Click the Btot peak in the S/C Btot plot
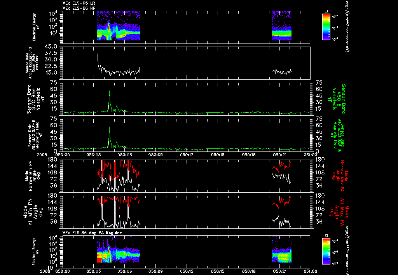The image size is (398, 275). click(x=109, y=91)
